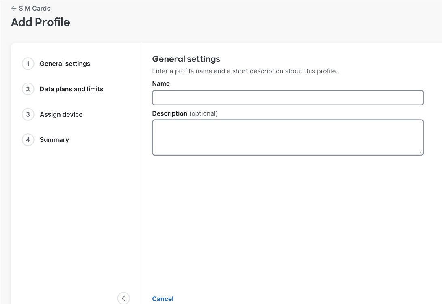Collapse the steps sidebar with the chevron

[x=123, y=298]
